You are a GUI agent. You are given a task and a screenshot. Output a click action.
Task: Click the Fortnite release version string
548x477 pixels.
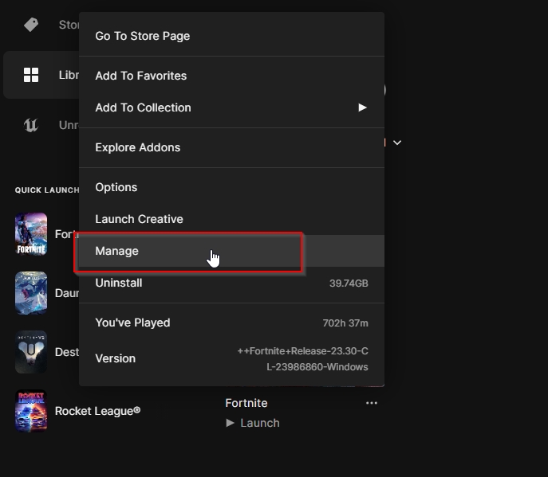click(x=302, y=359)
